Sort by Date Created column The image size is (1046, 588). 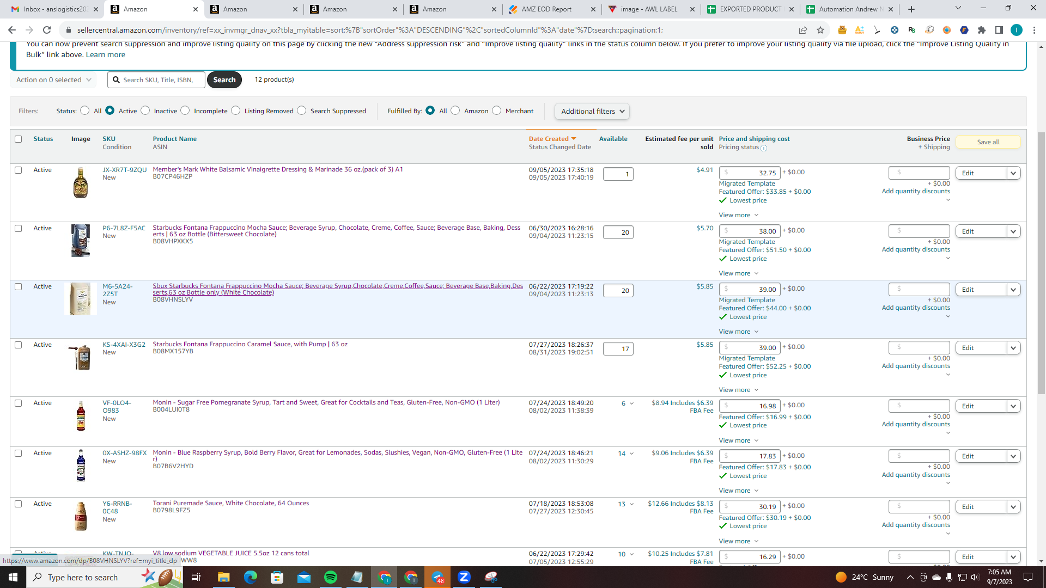click(x=552, y=139)
